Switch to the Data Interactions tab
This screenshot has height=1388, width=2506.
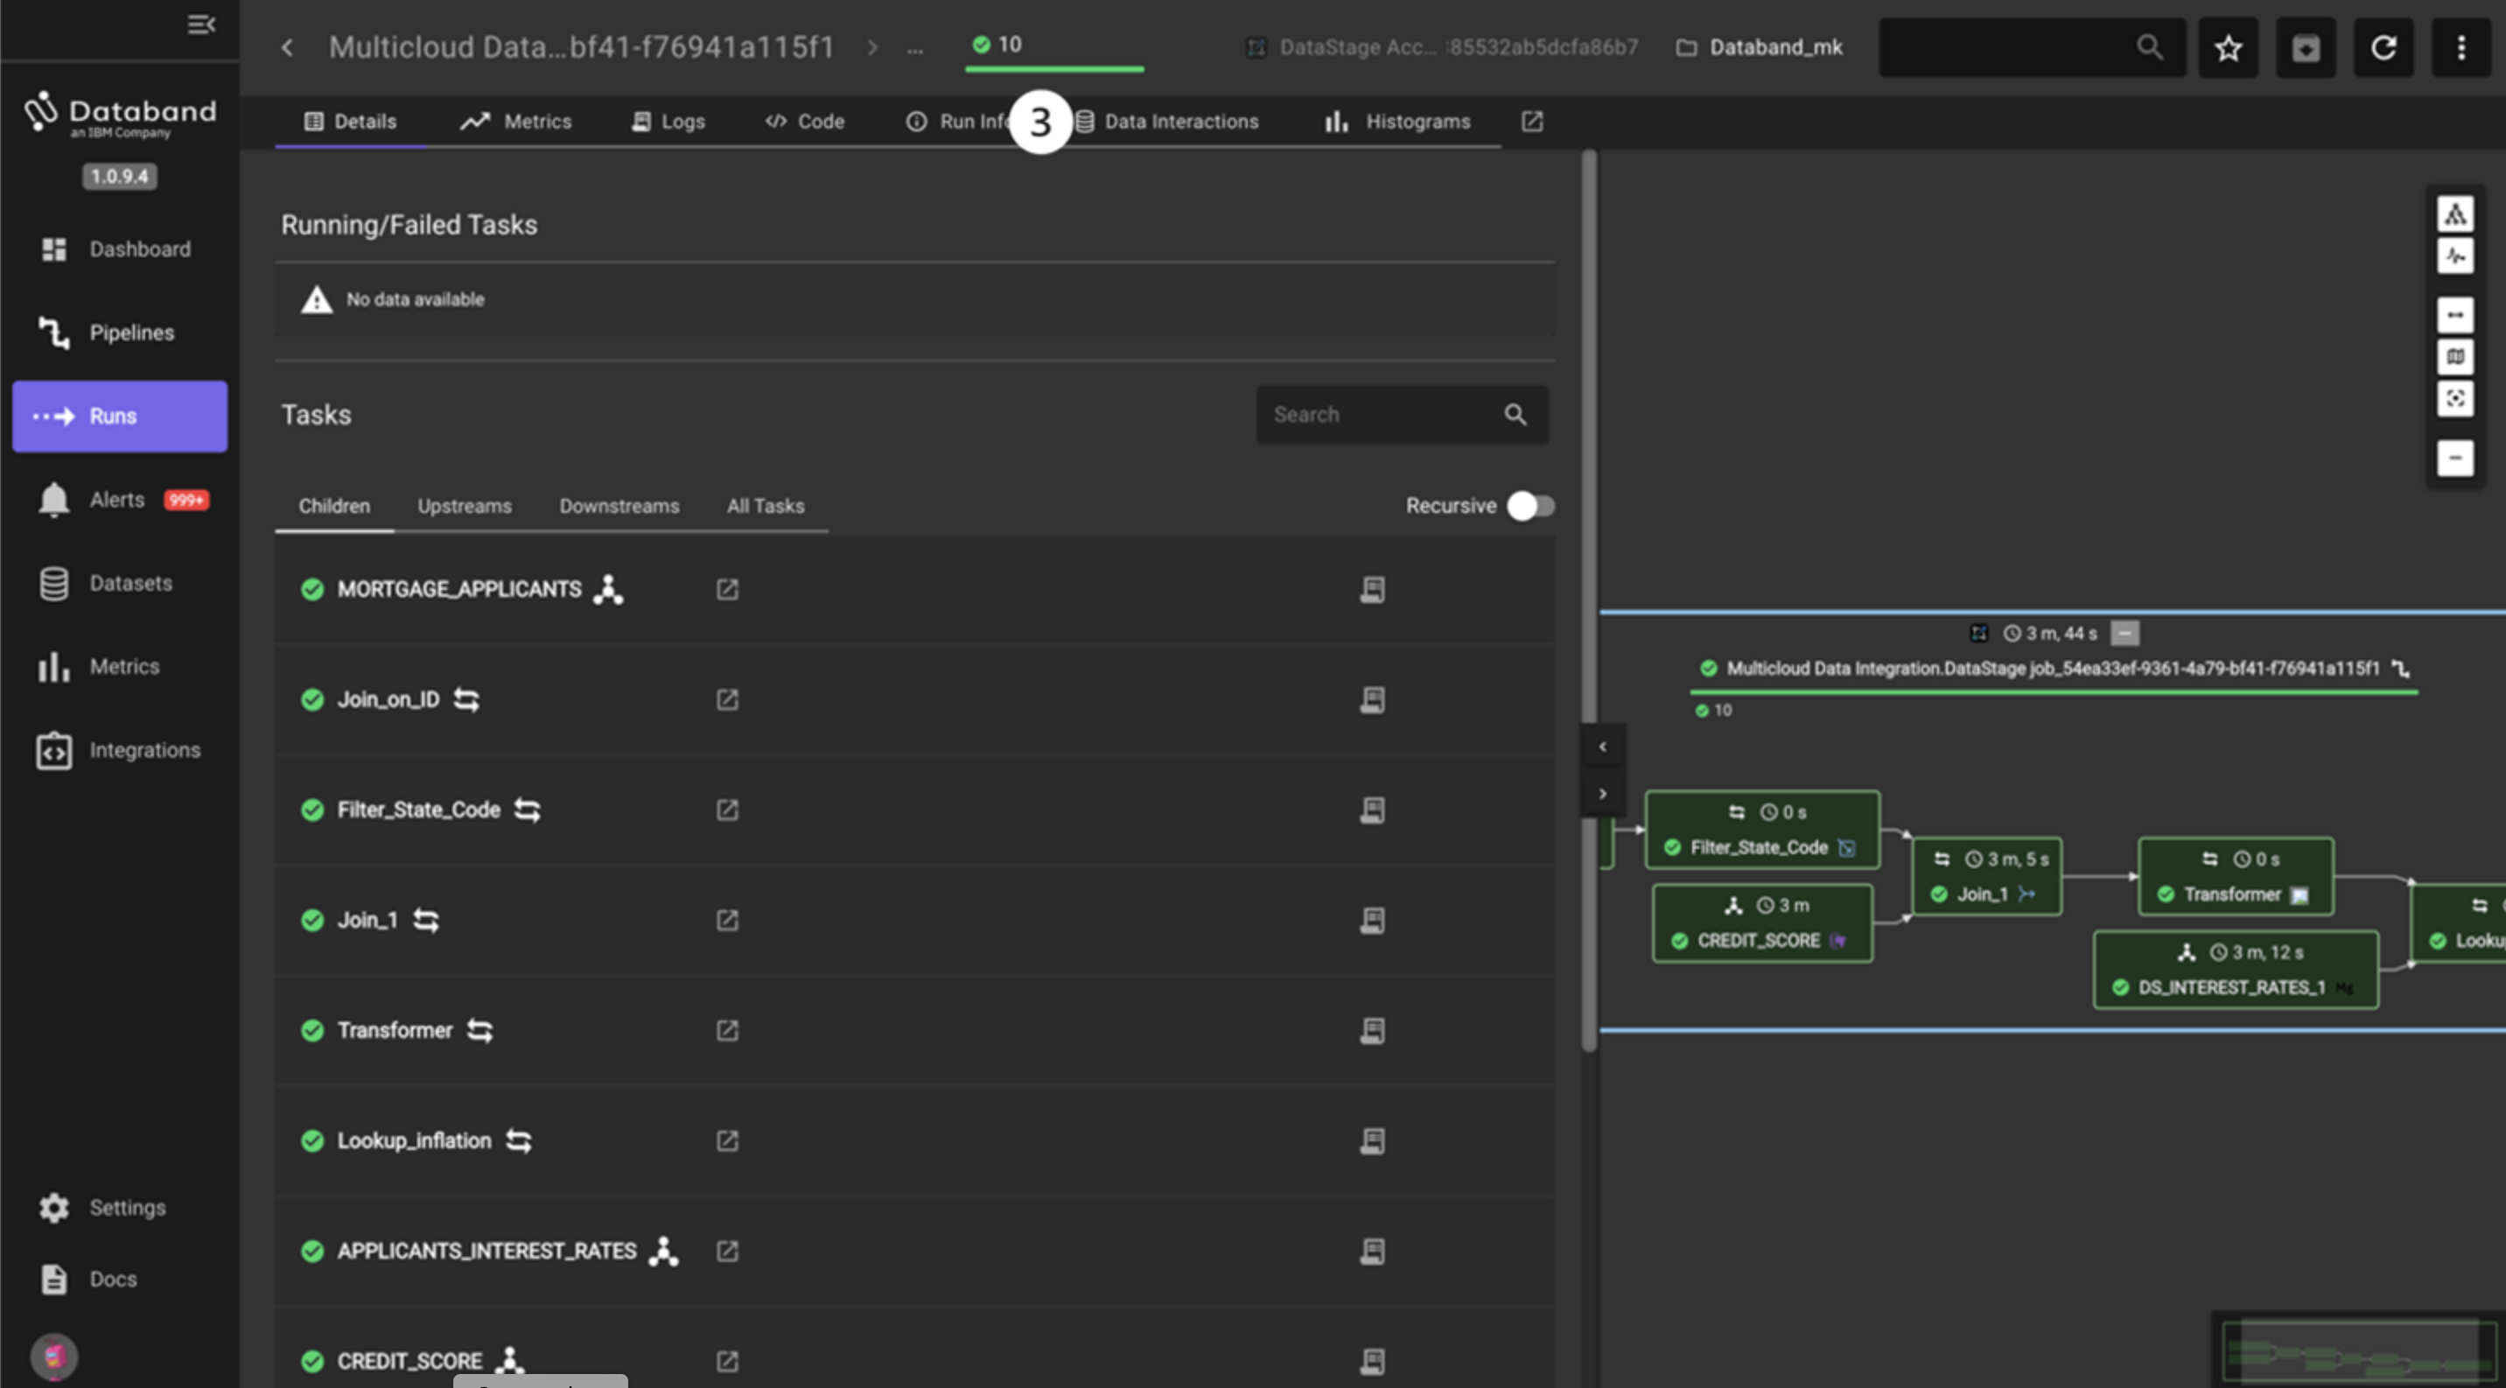pyautogui.click(x=1180, y=120)
